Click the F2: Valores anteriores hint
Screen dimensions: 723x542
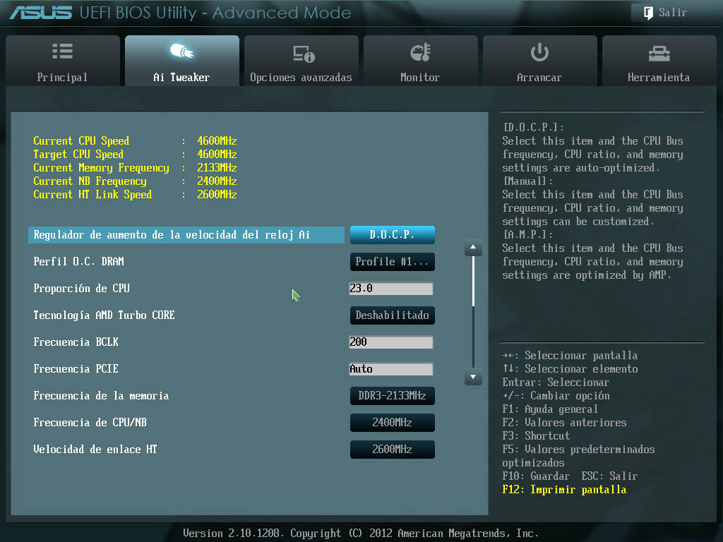tap(564, 423)
